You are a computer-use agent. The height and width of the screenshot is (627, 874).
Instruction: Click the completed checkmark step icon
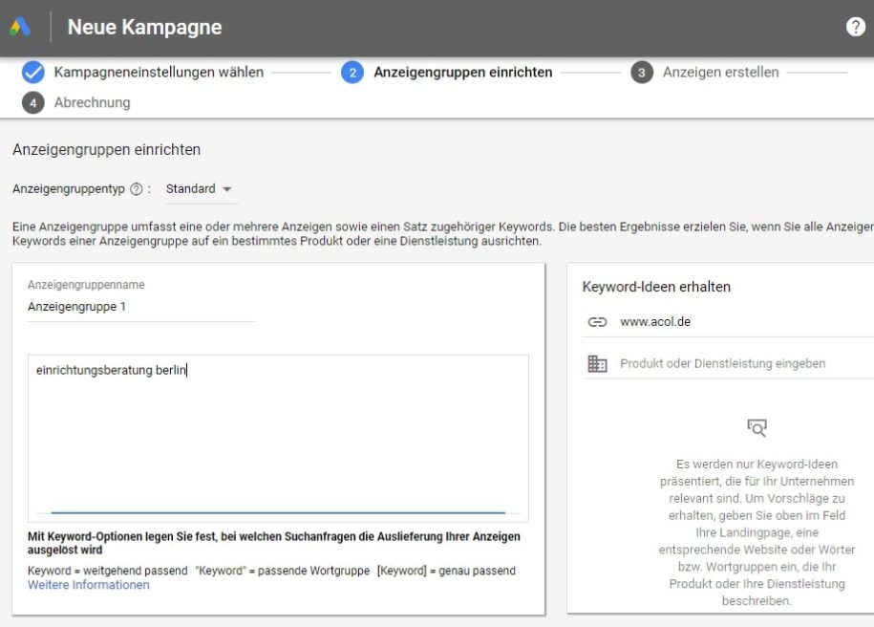[x=32, y=73]
